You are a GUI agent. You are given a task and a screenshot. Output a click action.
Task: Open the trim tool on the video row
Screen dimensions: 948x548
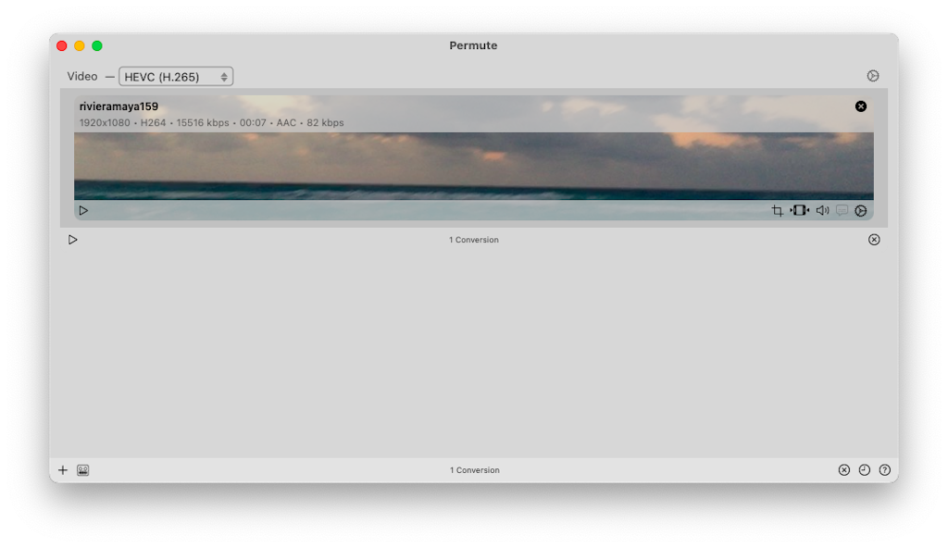point(799,210)
